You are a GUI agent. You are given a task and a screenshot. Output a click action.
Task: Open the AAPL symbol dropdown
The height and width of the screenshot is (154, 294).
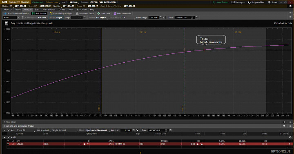pos(18,18)
